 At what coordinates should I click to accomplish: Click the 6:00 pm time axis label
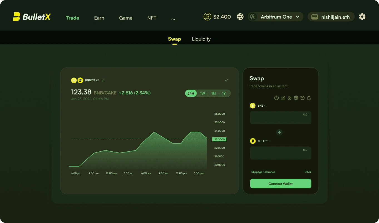pos(76,173)
